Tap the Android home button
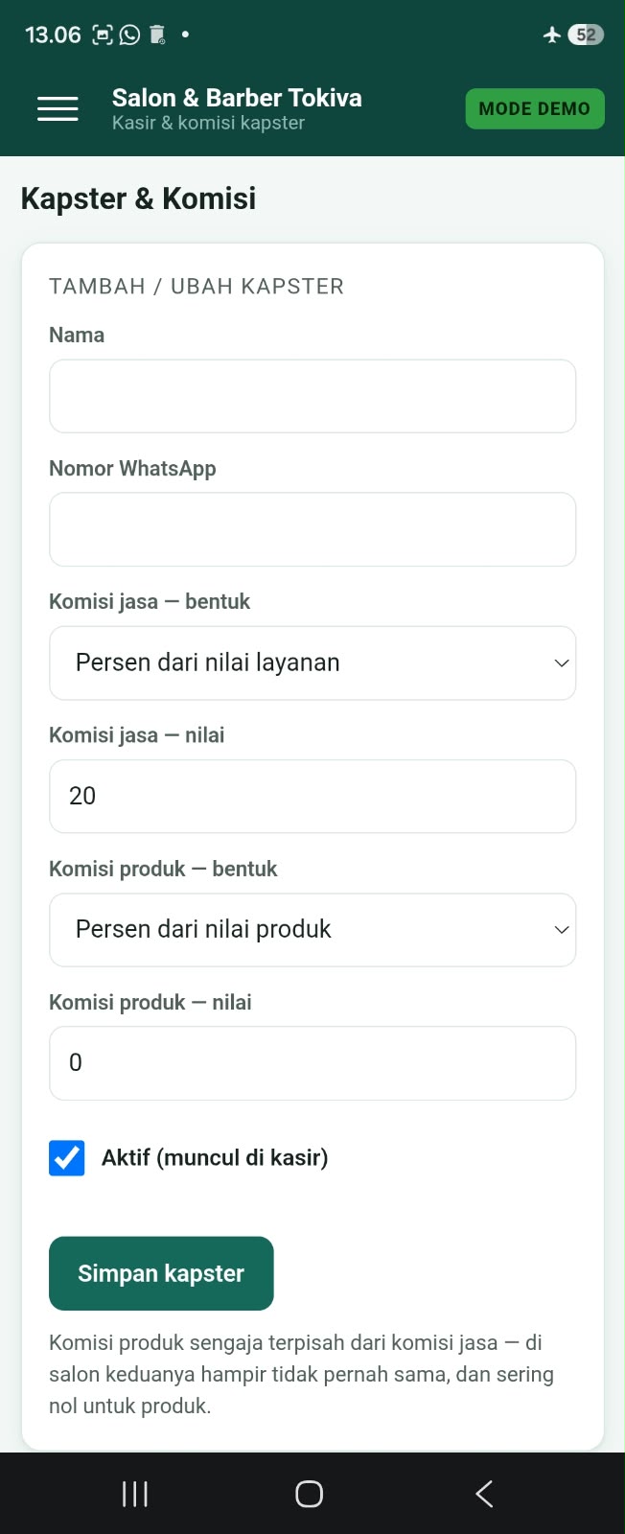Viewport: 625px width, 1534px height. tap(309, 1494)
